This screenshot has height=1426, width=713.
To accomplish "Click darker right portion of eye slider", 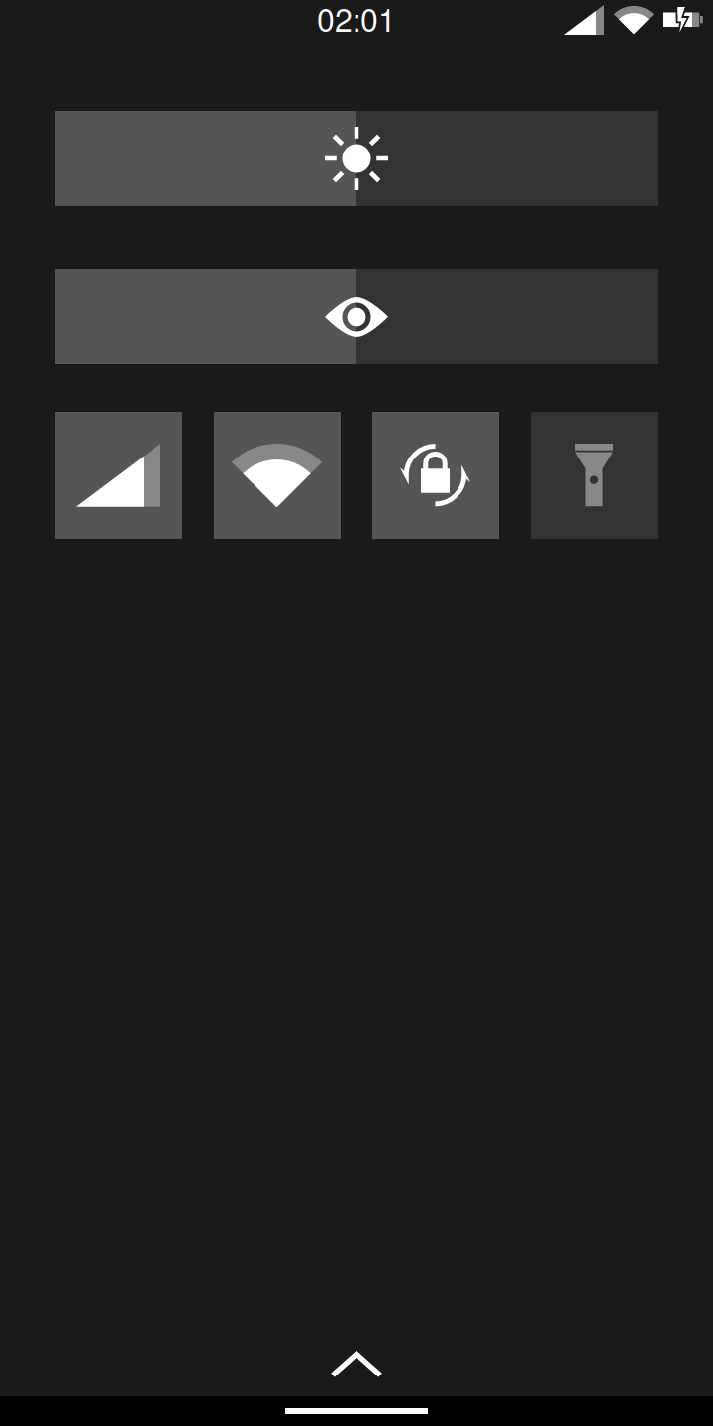I will (x=507, y=317).
